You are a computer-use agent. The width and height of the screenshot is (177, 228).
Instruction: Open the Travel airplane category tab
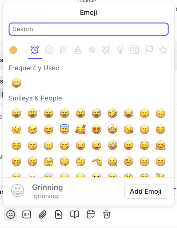(106, 50)
